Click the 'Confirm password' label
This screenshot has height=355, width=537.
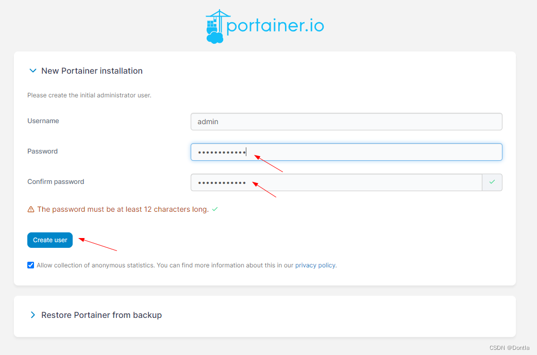coord(56,182)
